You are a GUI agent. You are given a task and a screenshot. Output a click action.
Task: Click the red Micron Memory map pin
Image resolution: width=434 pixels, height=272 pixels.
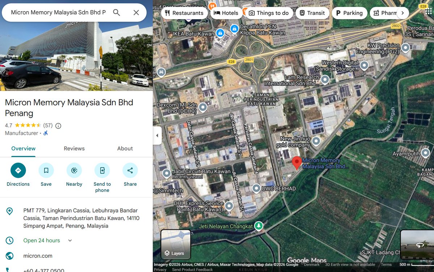[297, 163]
